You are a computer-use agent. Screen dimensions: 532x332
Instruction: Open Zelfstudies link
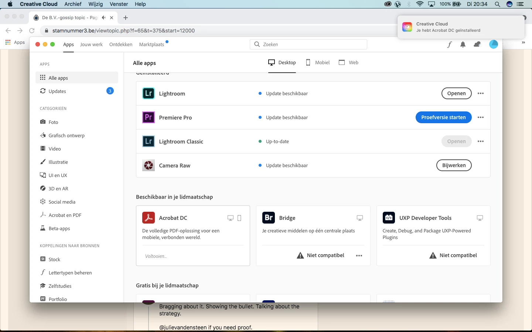tap(77, 286)
